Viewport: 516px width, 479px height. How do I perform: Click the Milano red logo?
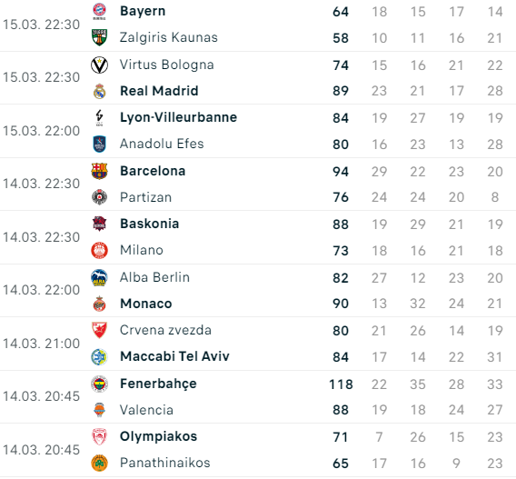pyautogui.click(x=99, y=250)
